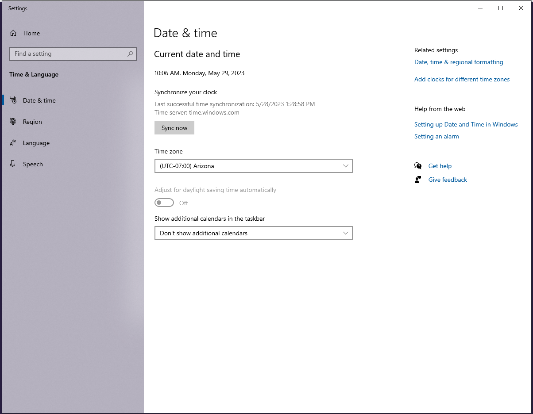Image resolution: width=533 pixels, height=414 pixels.
Task: Click the Home house icon
Action: pos(13,33)
